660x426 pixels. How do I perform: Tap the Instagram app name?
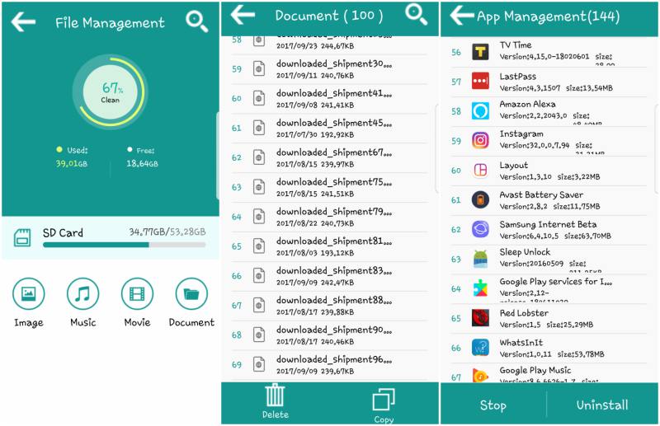(x=521, y=133)
